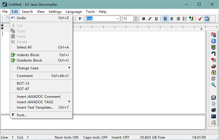The height and width of the screenshot is (140, 219).
Task: Click the hand editing document sidebar icon
Action: click(213, 72)
